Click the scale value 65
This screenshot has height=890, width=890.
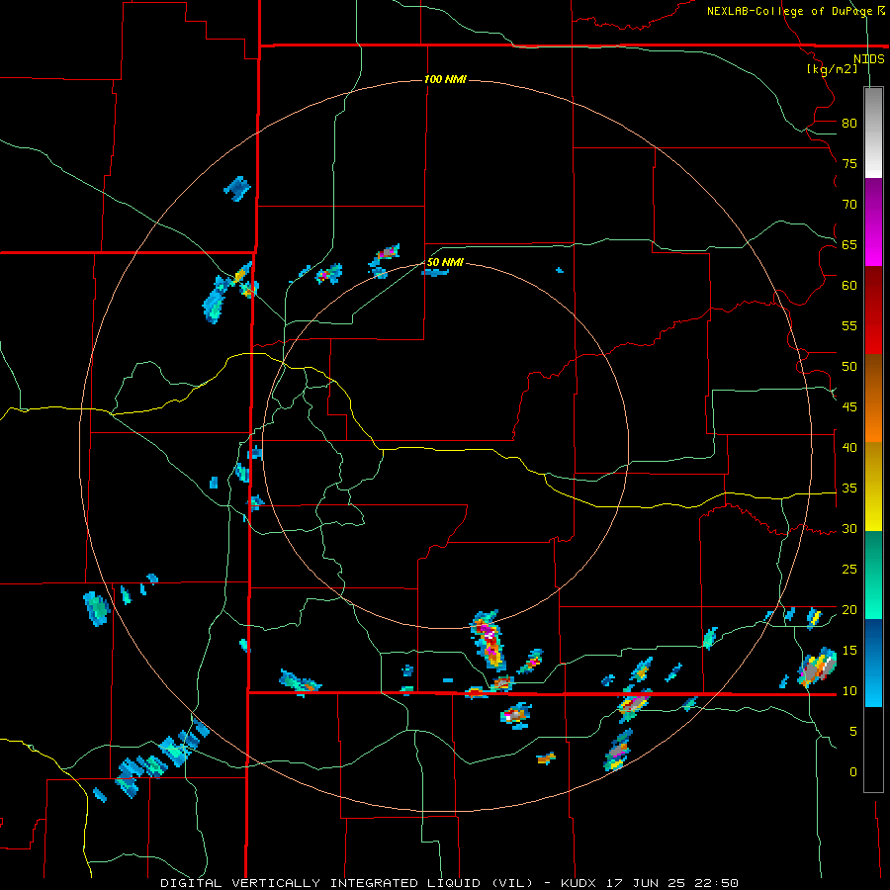pos(849,244)
